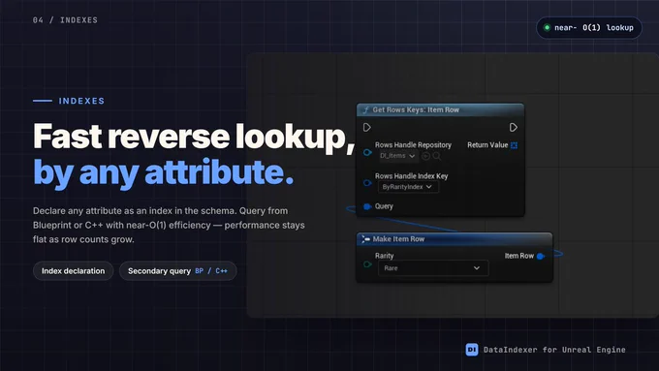The image size is (659, 371).
Task: Click the input execution pin of Get Rows Keys
Action: click(367, 127)
